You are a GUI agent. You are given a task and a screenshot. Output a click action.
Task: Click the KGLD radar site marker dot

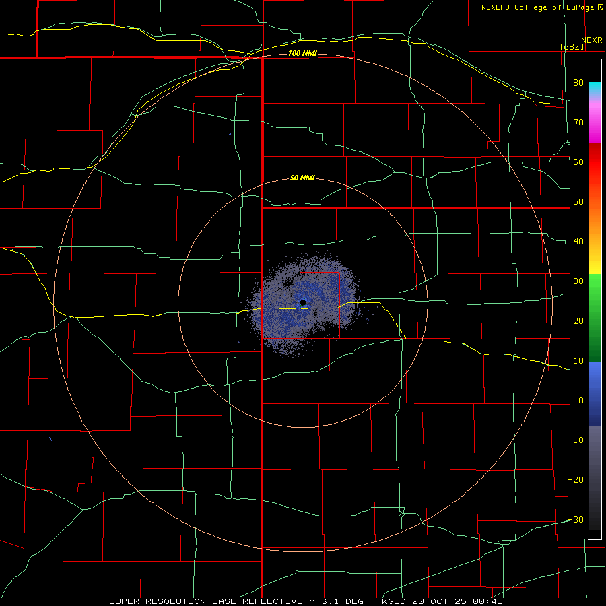click(304, 302)
